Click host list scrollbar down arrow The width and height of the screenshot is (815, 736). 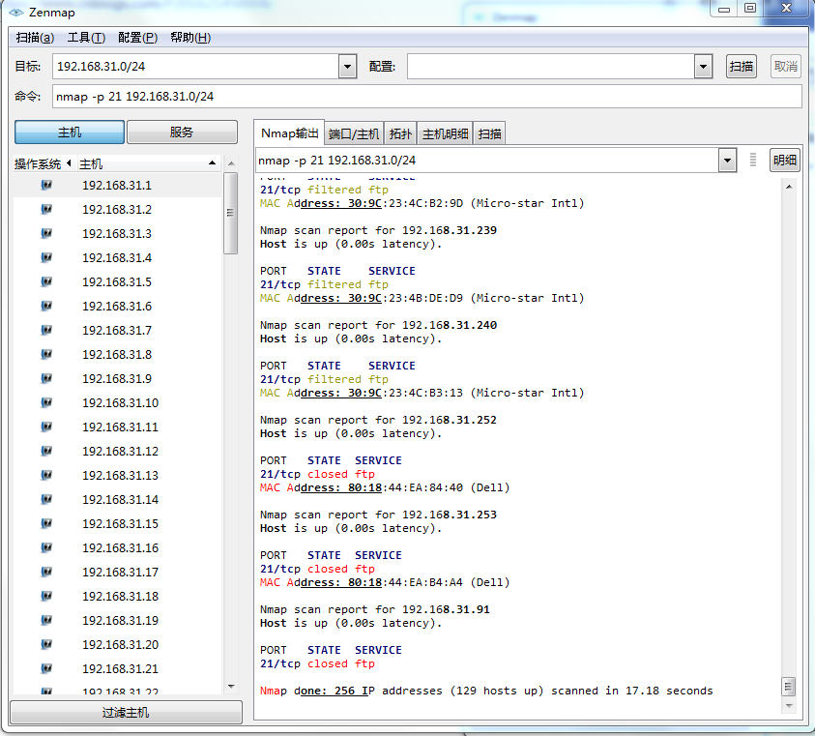click(231, 687)
